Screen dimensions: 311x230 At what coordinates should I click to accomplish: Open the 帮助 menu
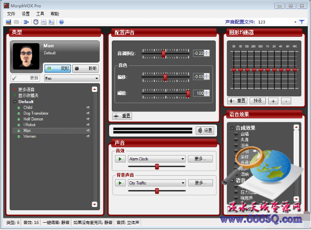point(55,14)
